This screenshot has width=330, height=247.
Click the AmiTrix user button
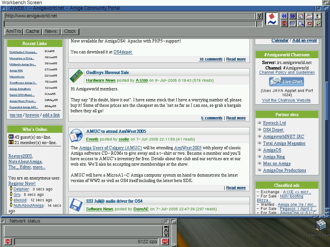pyautogui.click(x=14, y=32)
